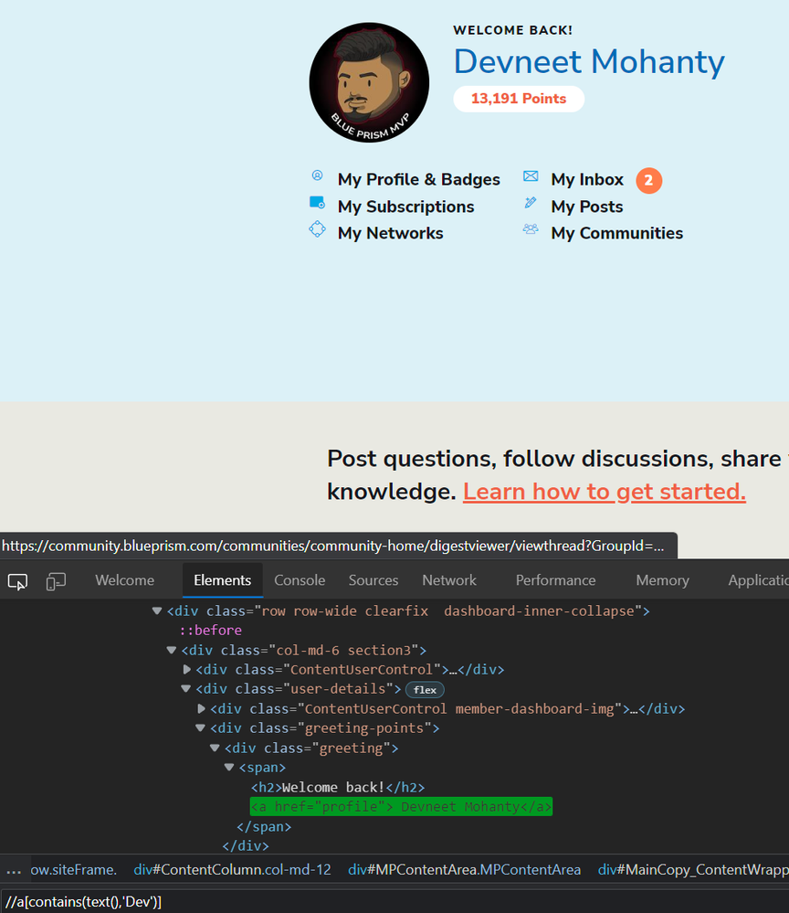Image resolution: width=789 pixels, height=913 pixels.
Task: Open My Networks link
Action: 391,233
